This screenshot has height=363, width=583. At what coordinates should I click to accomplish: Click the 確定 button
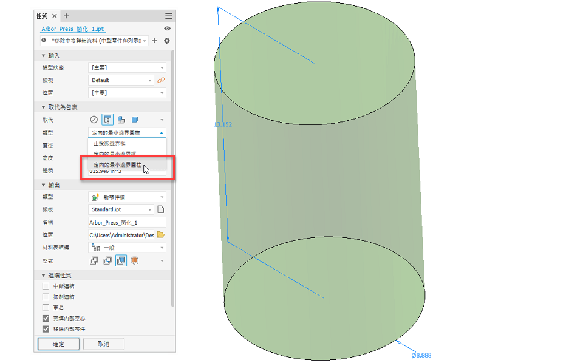point(58,344)
